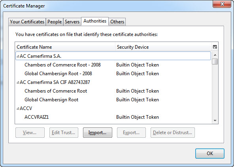The width and height of the screenshot is (234, 167).
Task: Select the AC Camerfirma SA CIF A82743287 row
Action: tap(113, 82)
